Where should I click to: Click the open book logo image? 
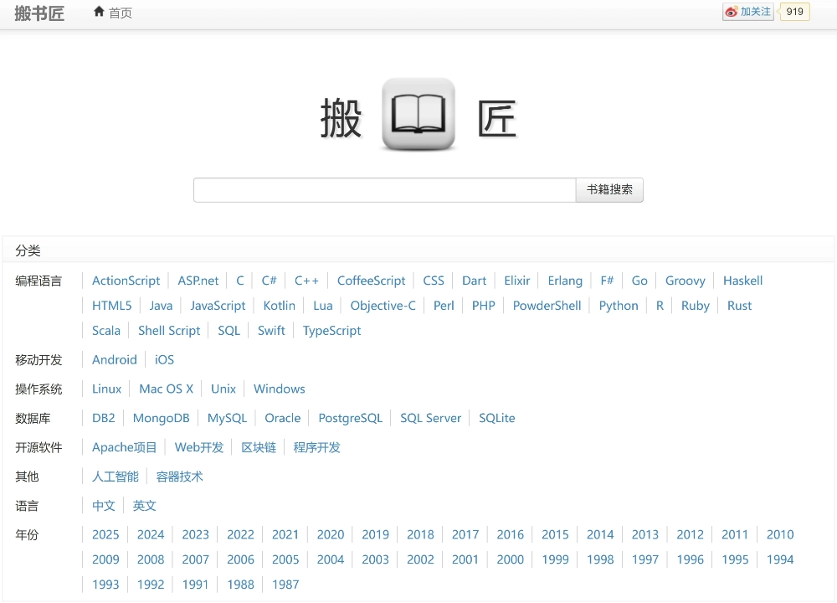click(418, 111)
